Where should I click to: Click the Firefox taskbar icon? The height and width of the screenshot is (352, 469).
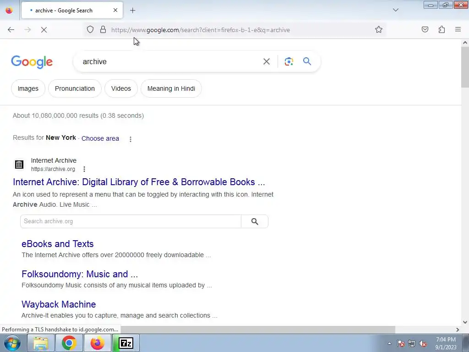pyautogui.click(x=98, y=343)
